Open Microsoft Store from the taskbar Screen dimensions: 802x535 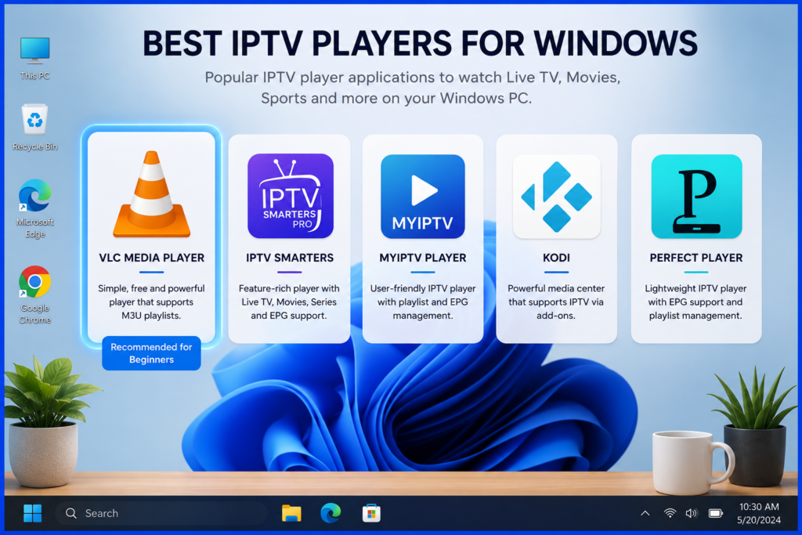tap(371, 513)
